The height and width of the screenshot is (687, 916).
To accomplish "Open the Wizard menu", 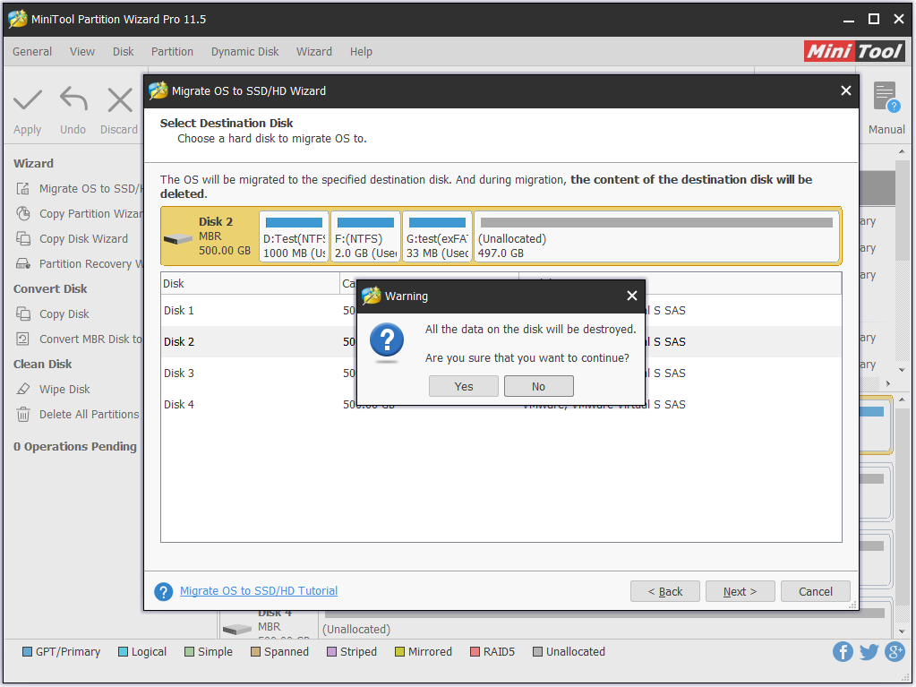I will click(313, 51).
